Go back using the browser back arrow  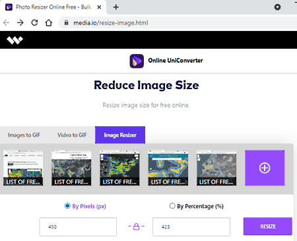[x=7, y=22]
